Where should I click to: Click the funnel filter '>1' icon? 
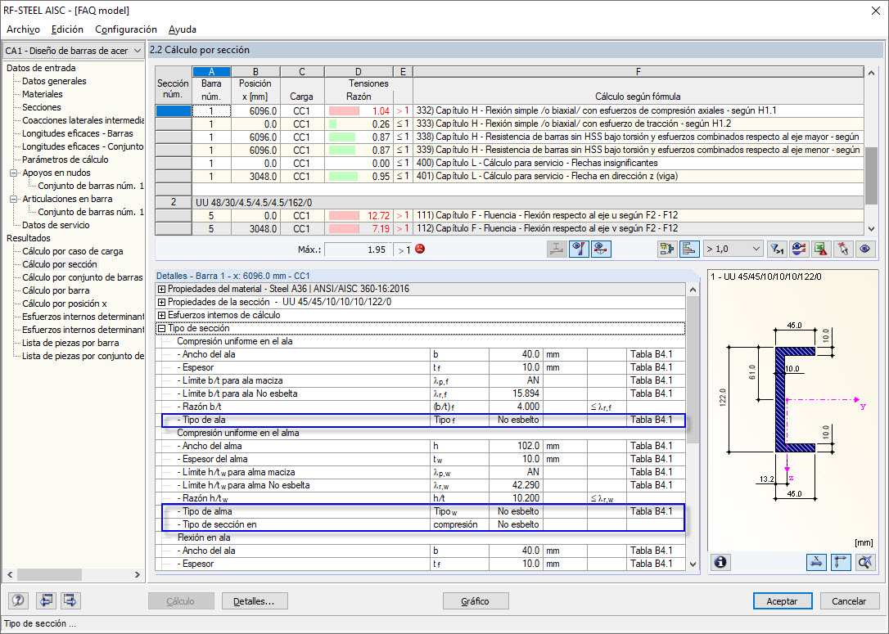pyautogui.click(x=776, y=250)
